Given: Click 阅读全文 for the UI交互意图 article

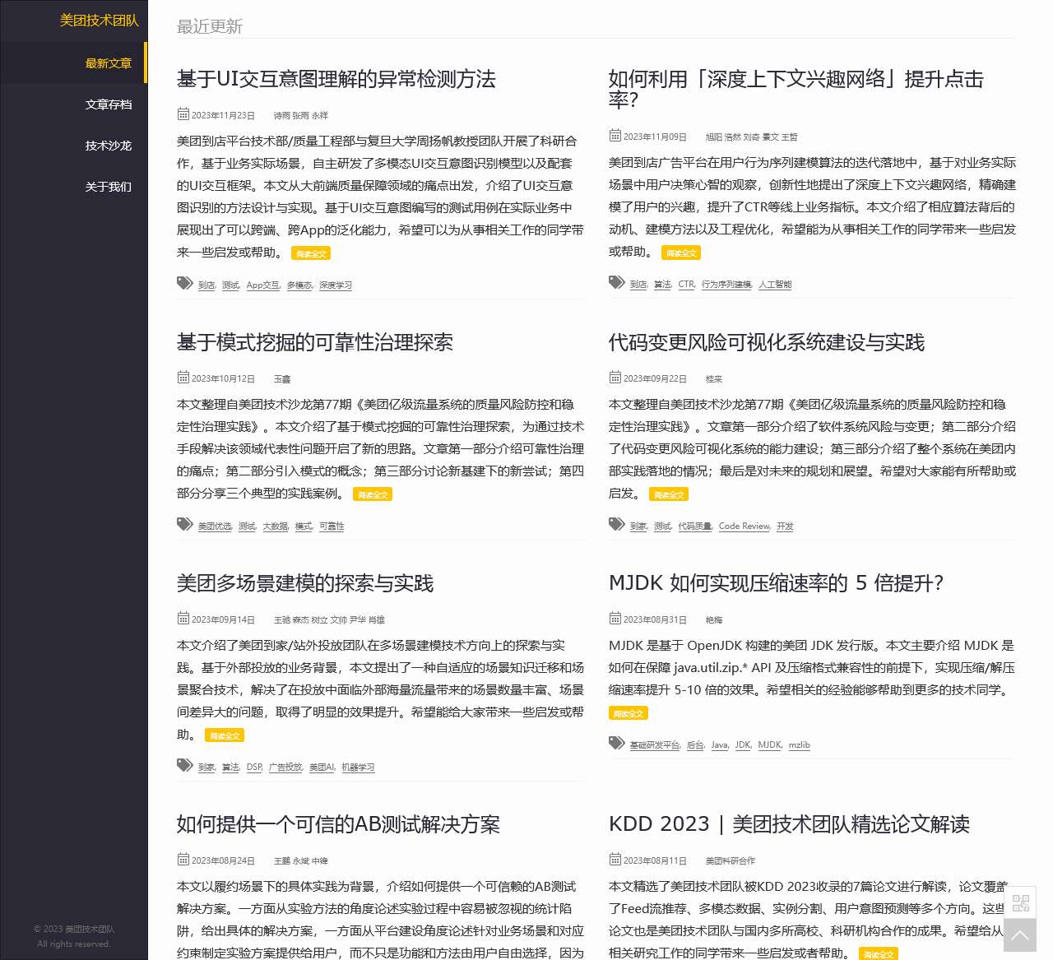Looking at the screenshot, I should tap(311, 253).
